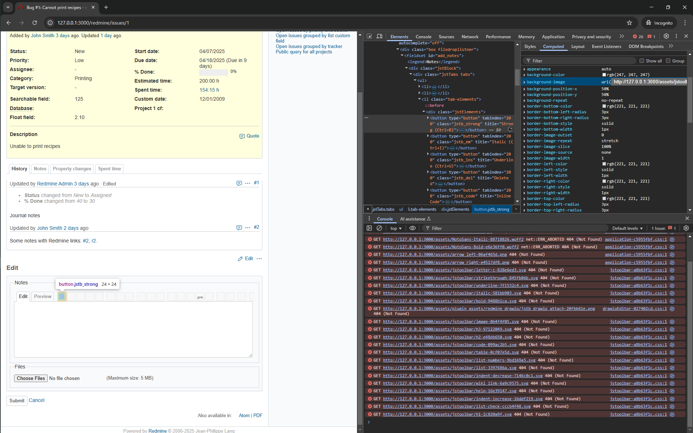The width and height of the screenshot is (693, 433).
Task: Click the 26 errors counter badge
Action: (x=638, y=37)
